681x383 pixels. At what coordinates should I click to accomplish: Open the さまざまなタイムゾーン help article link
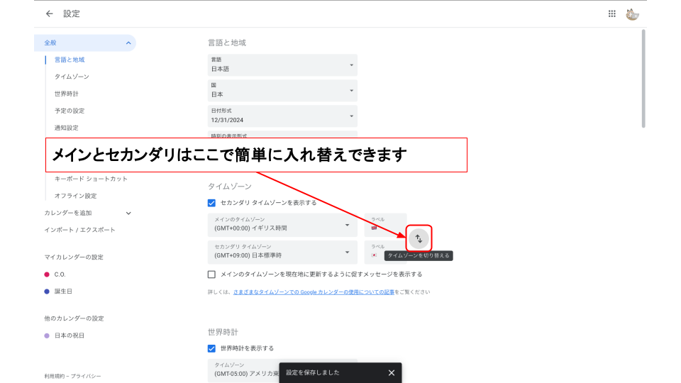coord(314,292)
